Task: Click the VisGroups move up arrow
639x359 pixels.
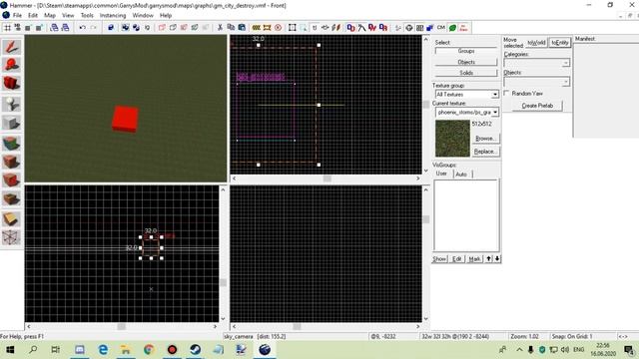Action: [488, 259]
